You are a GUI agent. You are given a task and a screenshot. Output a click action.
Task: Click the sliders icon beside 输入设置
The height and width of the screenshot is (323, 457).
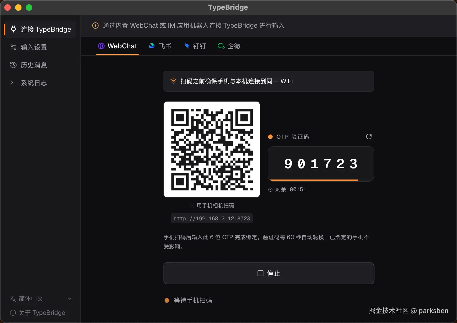(13, 47)
